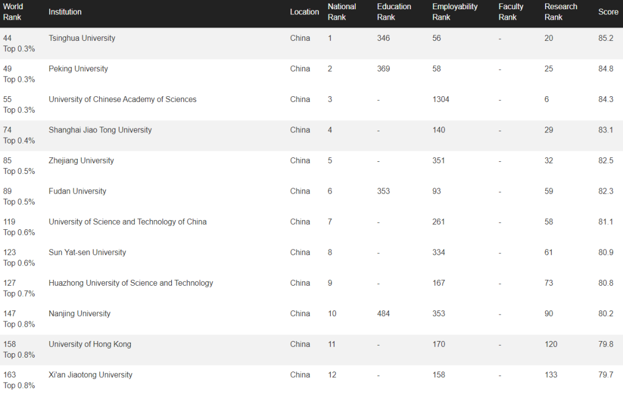
Task: Click Nanjing University's research rank 90
Action: pos(549,313)
